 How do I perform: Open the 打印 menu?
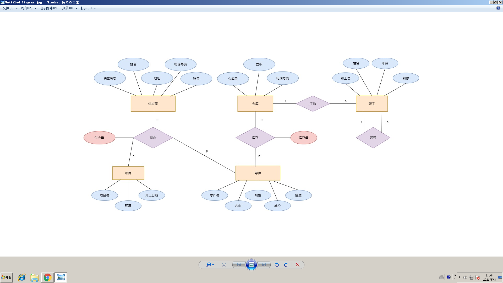click(x=27, y=8)
